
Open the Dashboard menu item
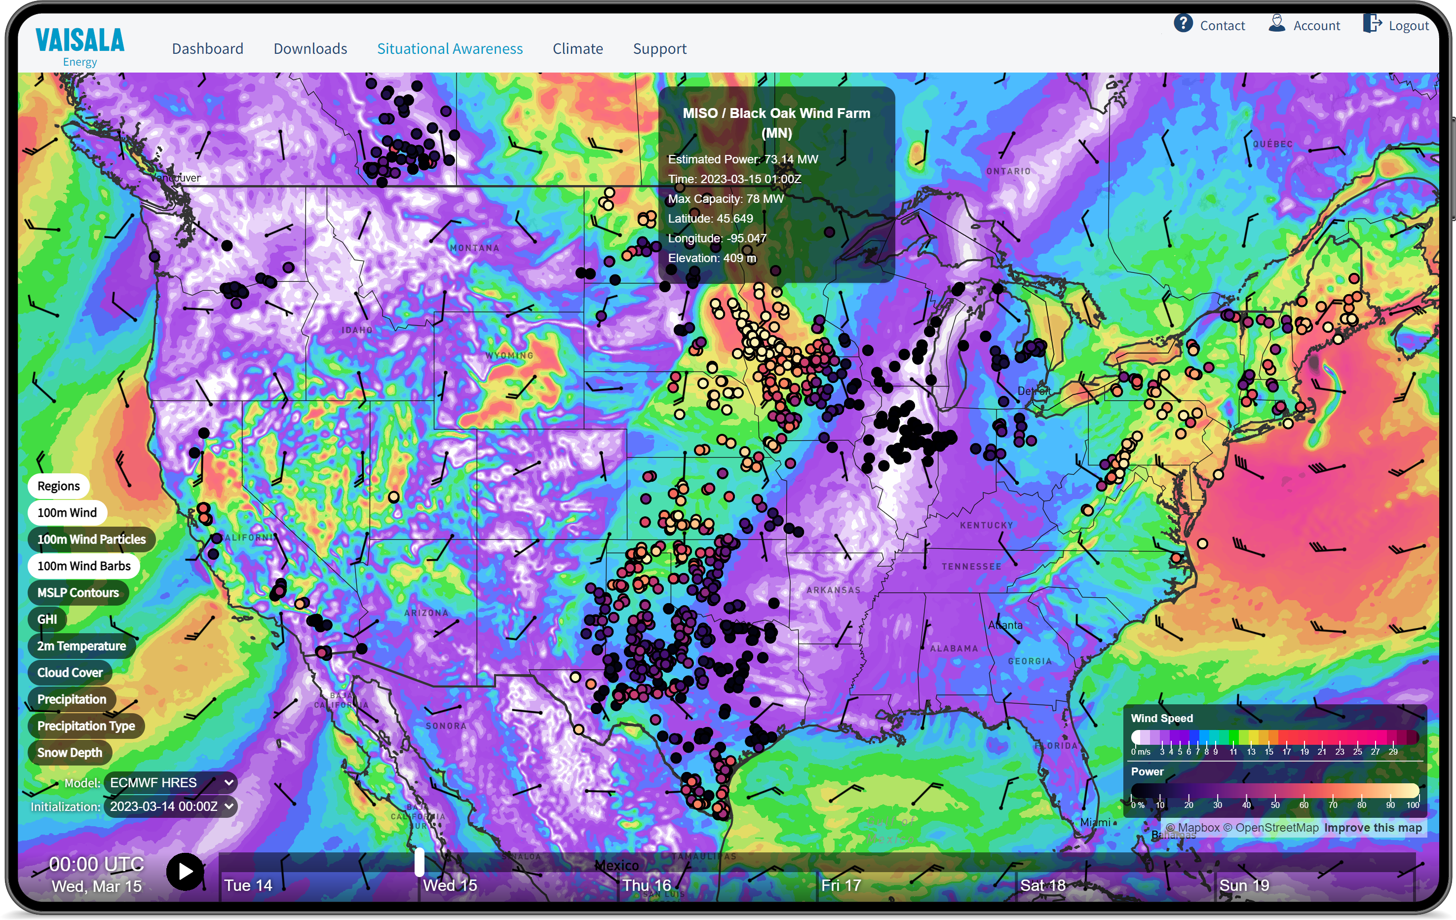207,48
